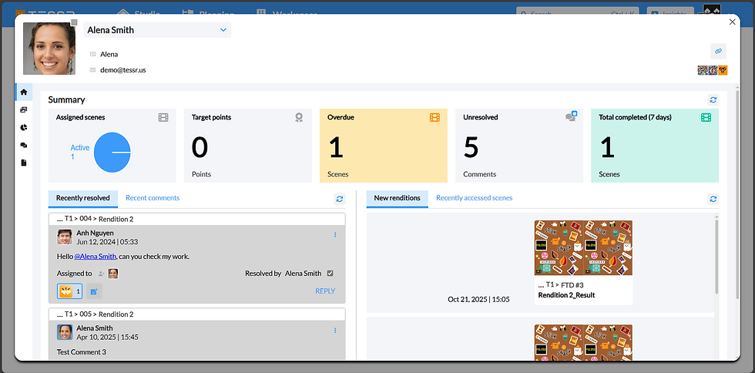Image resolution: width=755 pixels, height=373 pixels.
Task: Follow the @Alena Smith mention link
Action: coord(96,257)
